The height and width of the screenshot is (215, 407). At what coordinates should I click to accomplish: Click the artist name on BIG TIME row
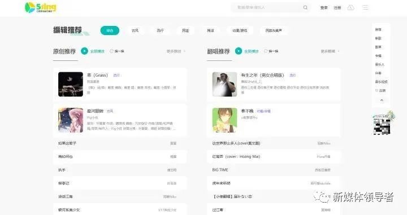323,170
